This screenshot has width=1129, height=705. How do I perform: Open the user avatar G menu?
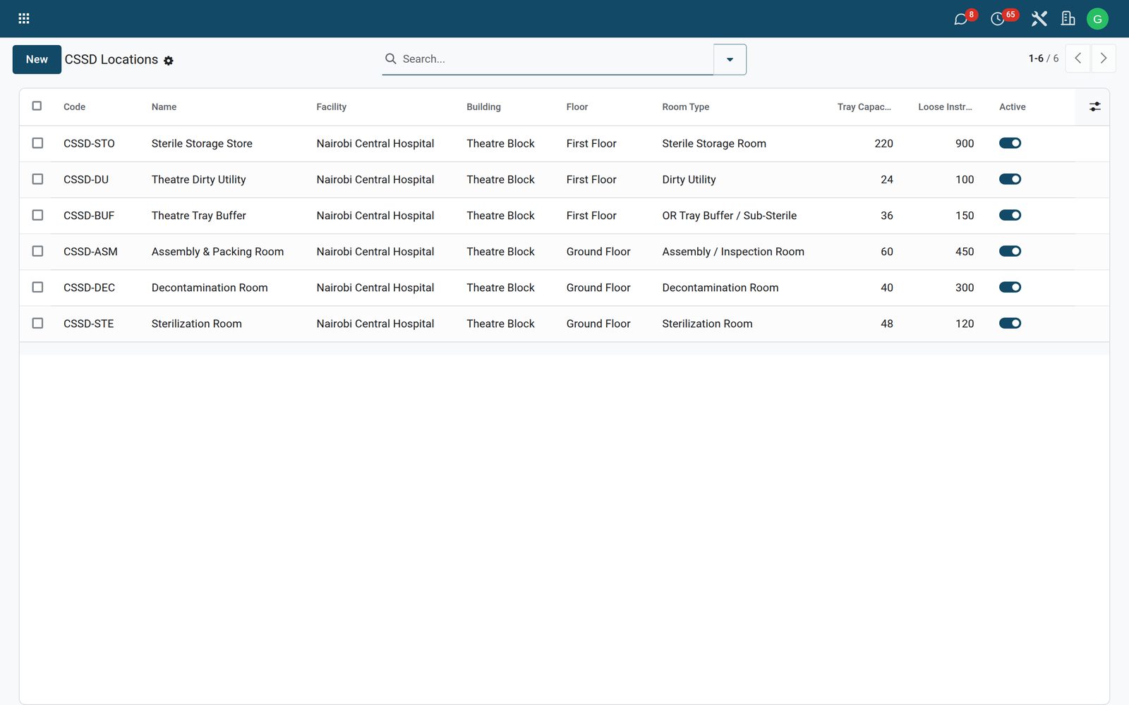pyautogui.click(x=1097, y=19)
